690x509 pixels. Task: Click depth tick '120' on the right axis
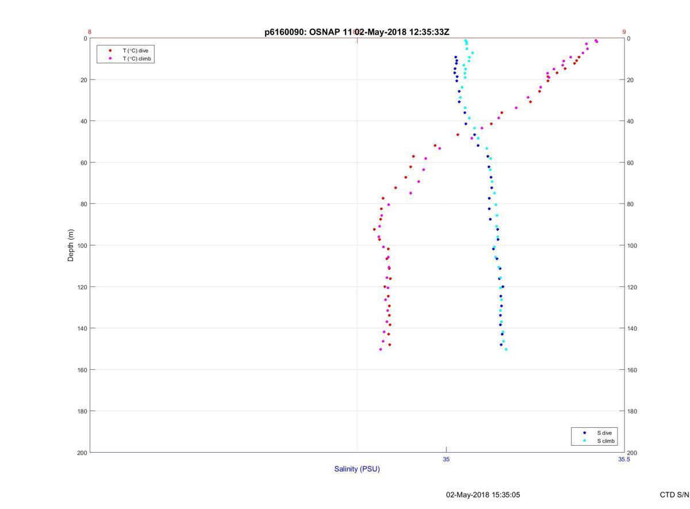tap(632, 287)
